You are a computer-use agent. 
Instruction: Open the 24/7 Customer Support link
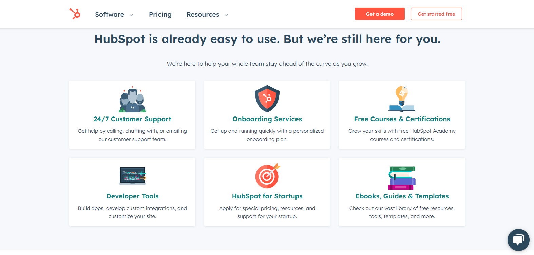[132, 119]
